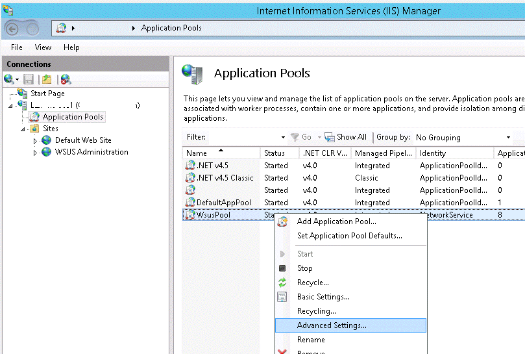Click the .NET v4.5 Classic pool icon
The image size is (525, 354).
point(190,178)
